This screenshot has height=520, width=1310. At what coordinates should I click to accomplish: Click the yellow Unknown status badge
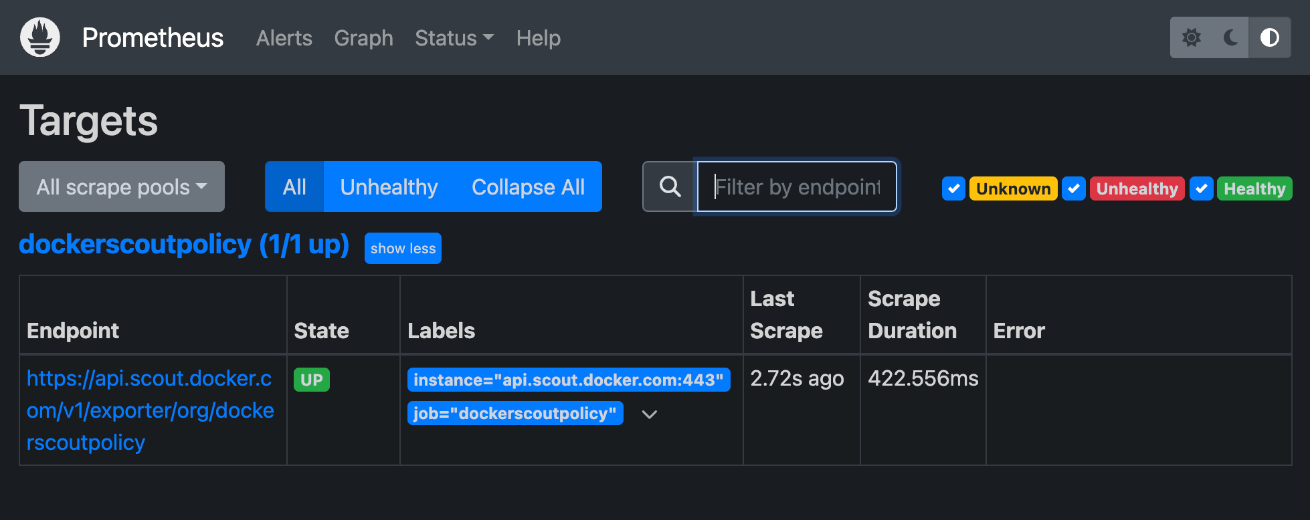point(1013,188)
